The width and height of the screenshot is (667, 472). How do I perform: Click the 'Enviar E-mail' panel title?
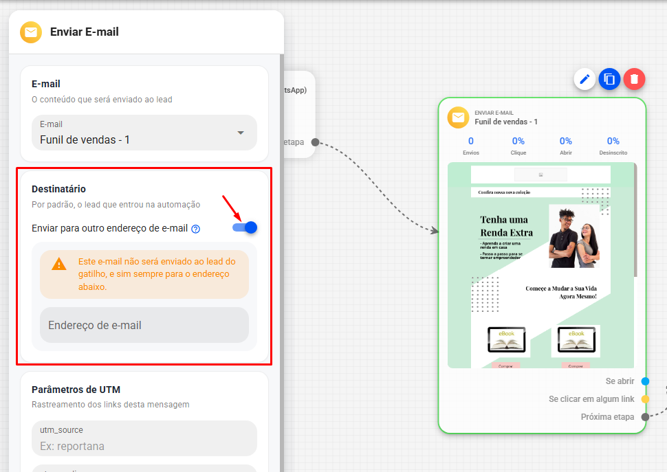84,32
